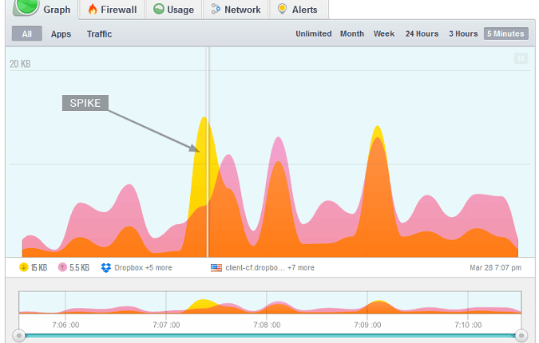The height and width of the screenshot is (343, 539).
Task: Select the All graph filter
Action: 27,34
